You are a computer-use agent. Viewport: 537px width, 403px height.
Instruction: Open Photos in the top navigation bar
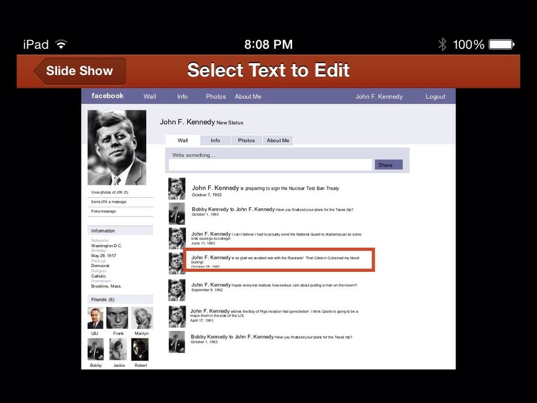click(216, 97)
